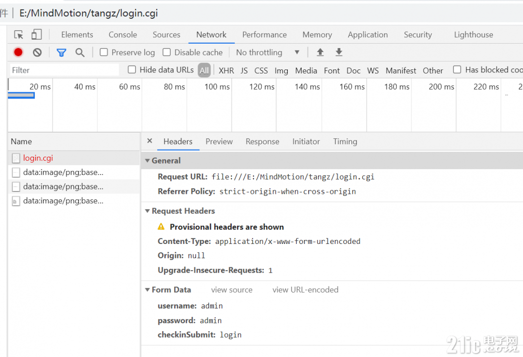Select the Headers detail tab
The height and width of the screenshot is (357, 523).
[178, 141]
